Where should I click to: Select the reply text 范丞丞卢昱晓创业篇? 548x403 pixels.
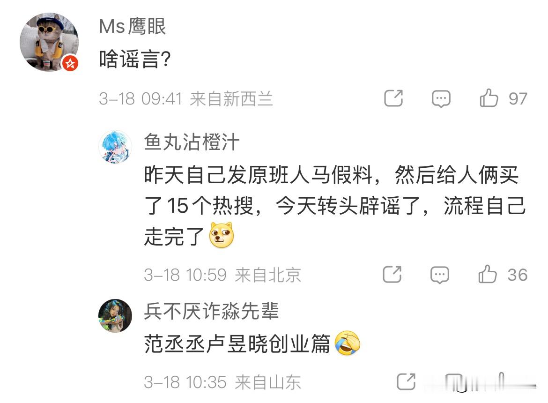[237, 343]
